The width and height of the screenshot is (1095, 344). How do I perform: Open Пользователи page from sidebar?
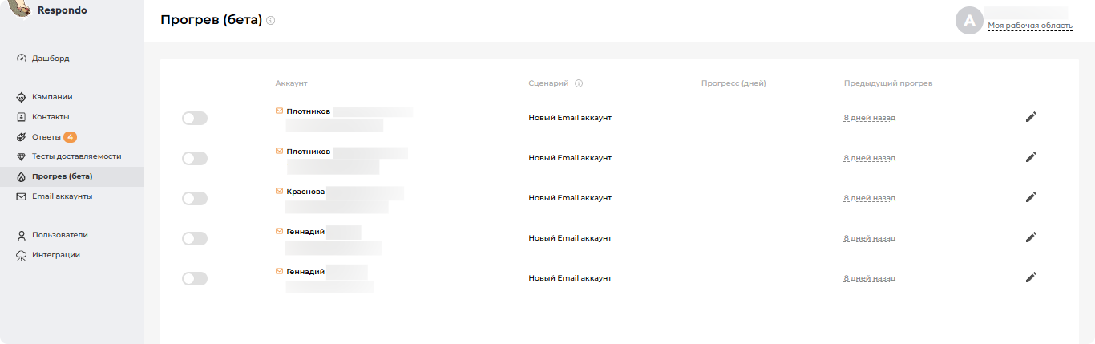[x=59, y=235]
